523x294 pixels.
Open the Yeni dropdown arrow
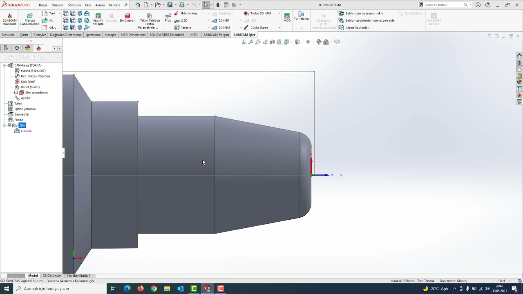(59, 13)
